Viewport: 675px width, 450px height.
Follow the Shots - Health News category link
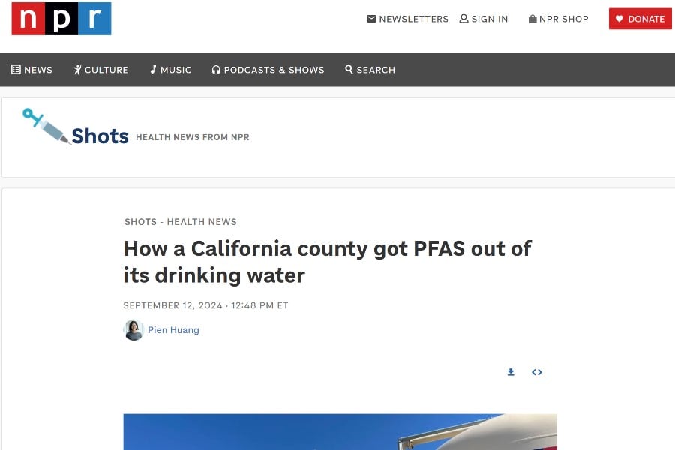tap(181, 222)
